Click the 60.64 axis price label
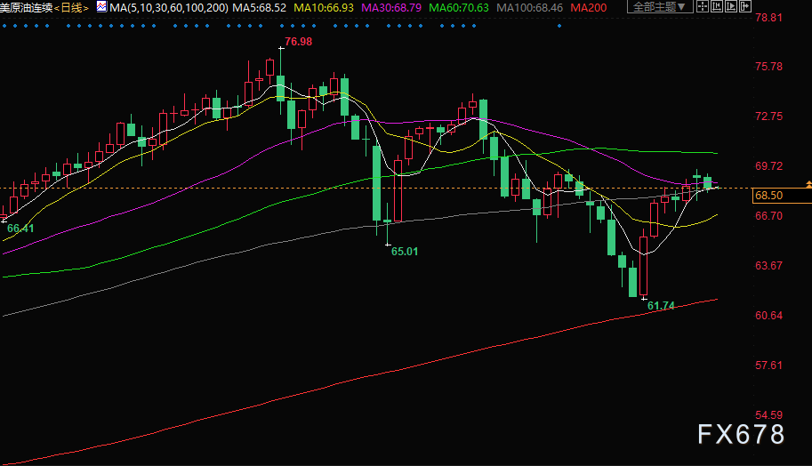812x466 pixels. point(769,316)
